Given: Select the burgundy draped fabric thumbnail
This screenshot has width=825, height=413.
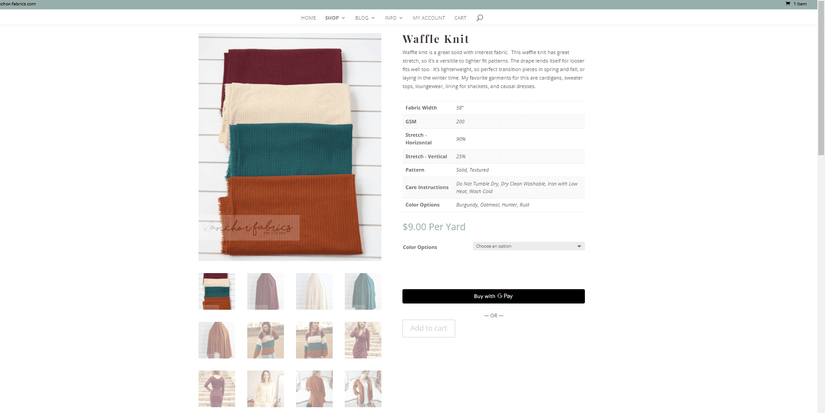Looking at the screenshot, I should 266,291.
